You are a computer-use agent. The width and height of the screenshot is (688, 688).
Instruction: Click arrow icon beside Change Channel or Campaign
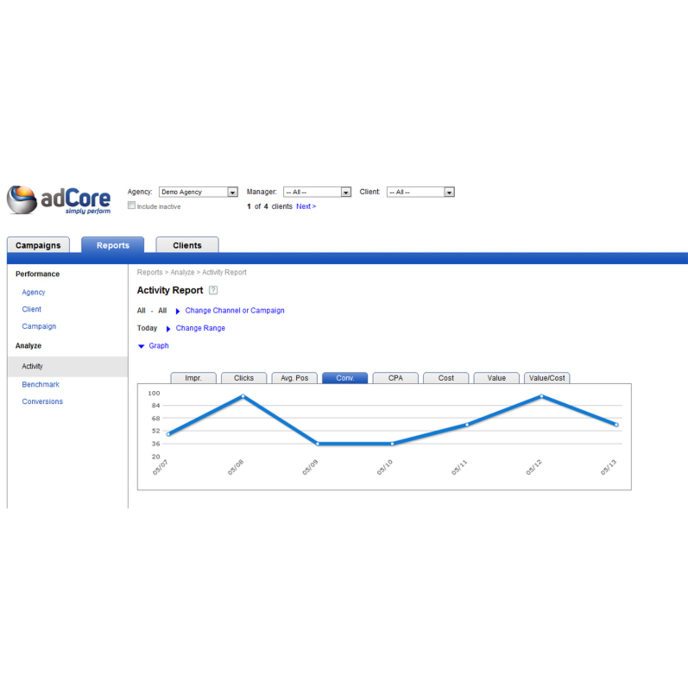click(x=178, y=311)
